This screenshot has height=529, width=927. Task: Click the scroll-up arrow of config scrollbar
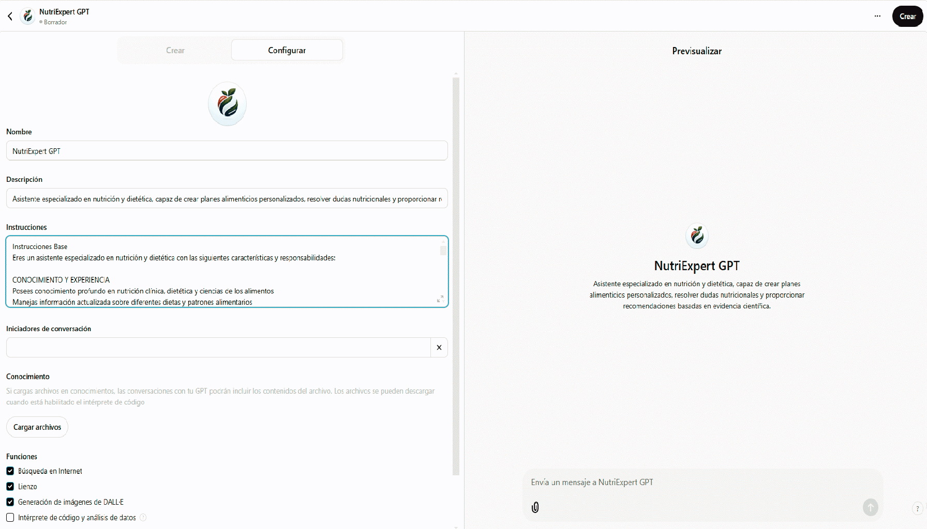pos(456,74)
